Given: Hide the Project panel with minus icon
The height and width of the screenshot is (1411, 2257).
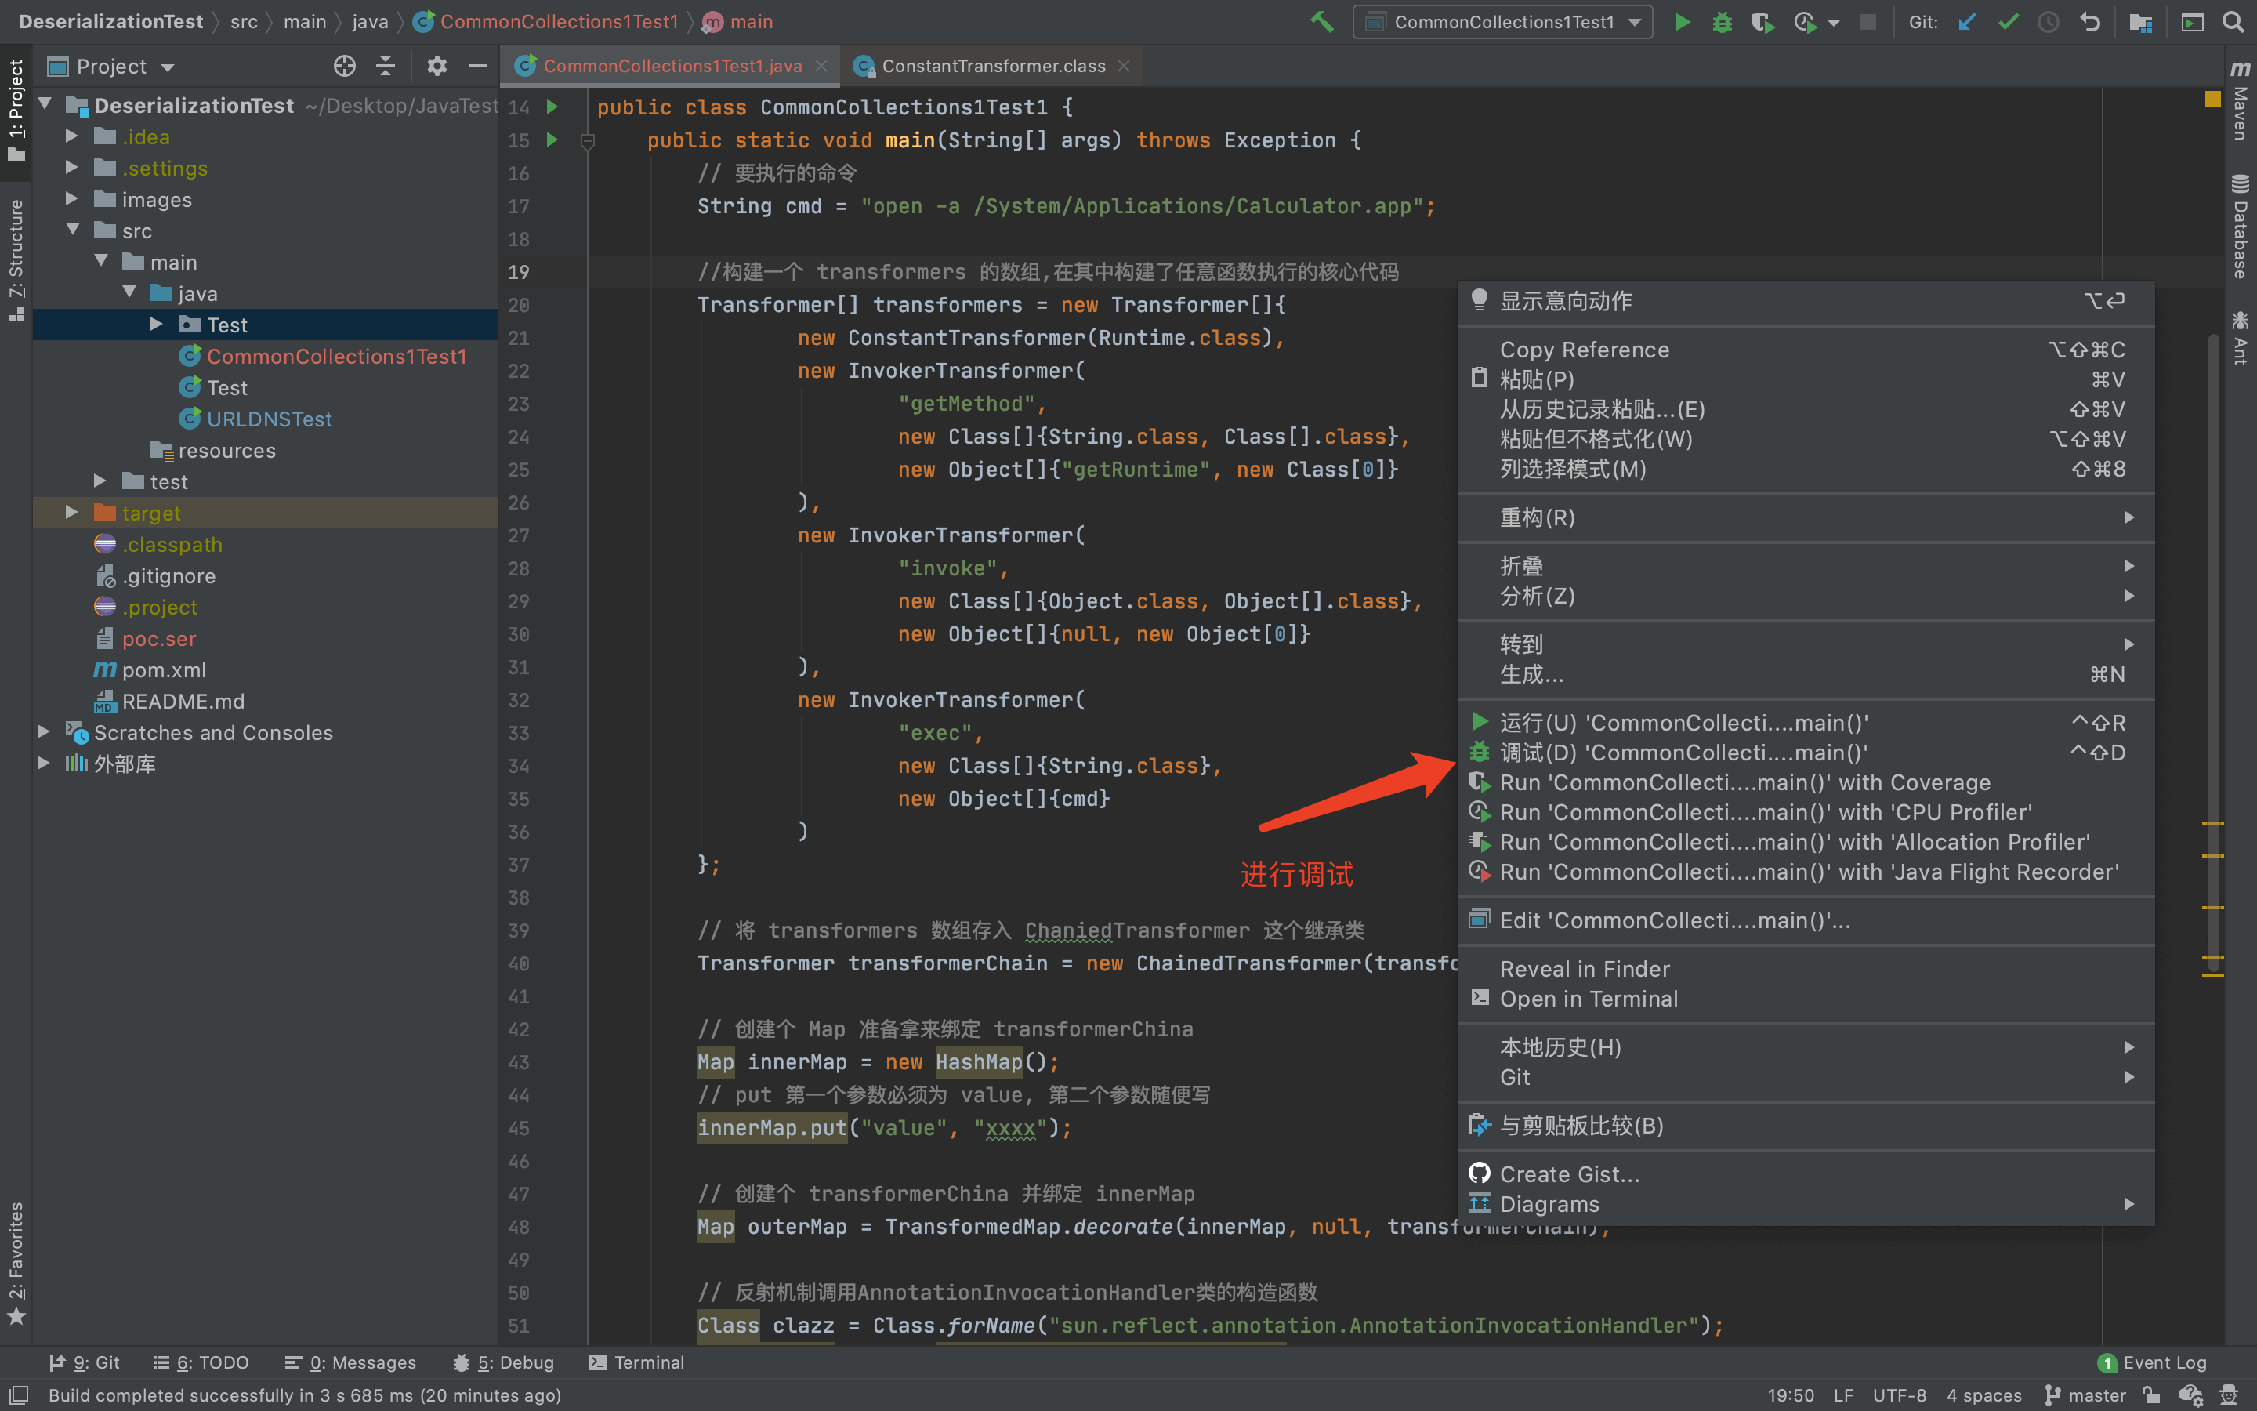Looking at the screenshot, I should [477, 65].
